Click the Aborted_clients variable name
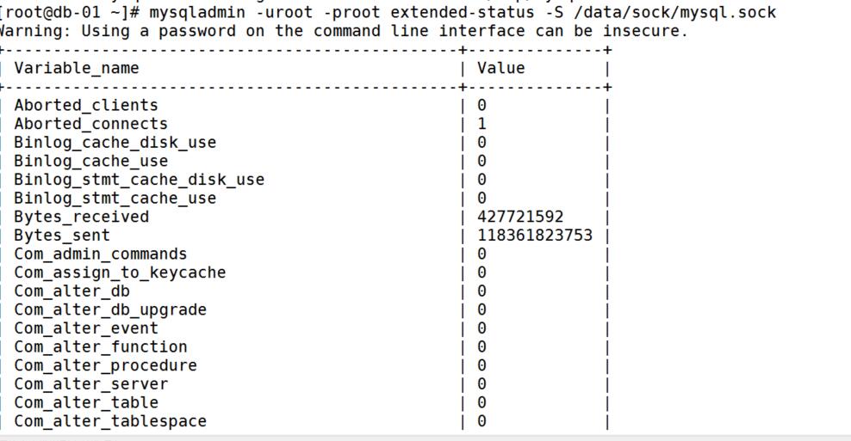This screenshot has height=441, width=851. point(85,105)
